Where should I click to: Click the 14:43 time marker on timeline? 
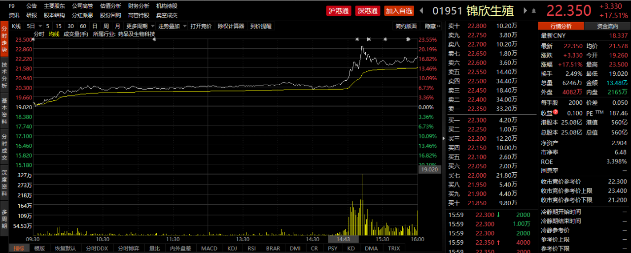click(x=343, y=239)
